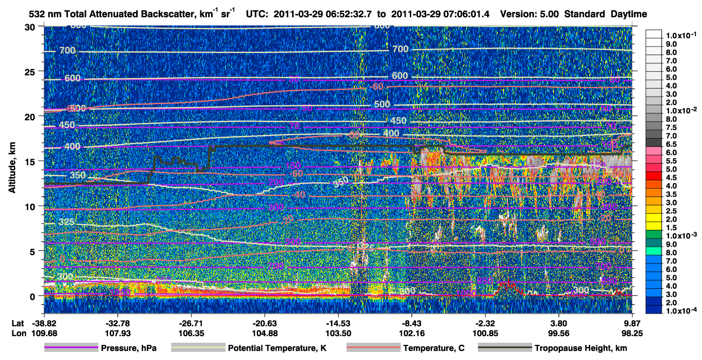This screenshot has width=702, height=360.
Task: Click the latitude value '-26.71'
Action: (191, 324)
